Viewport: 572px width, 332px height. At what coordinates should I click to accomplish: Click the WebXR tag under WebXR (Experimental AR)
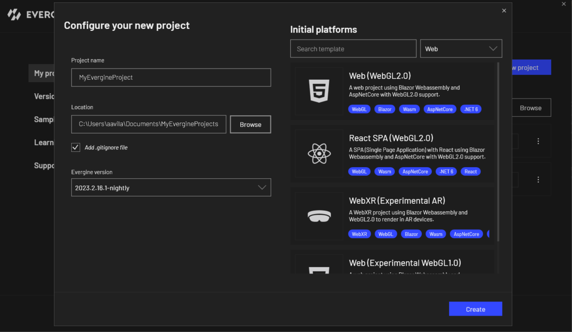[359, 234]
